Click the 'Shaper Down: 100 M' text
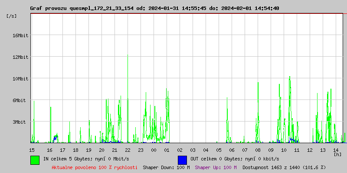347x173 pixels. coord(166,167)
